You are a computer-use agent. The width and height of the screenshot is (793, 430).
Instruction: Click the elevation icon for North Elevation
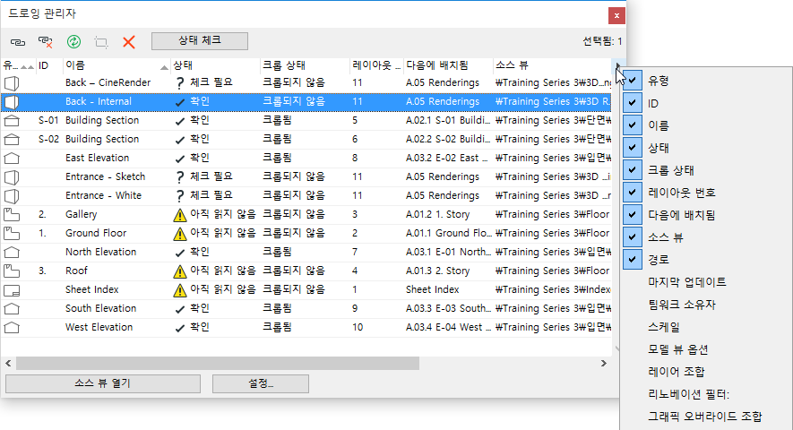tap(12, 252)
